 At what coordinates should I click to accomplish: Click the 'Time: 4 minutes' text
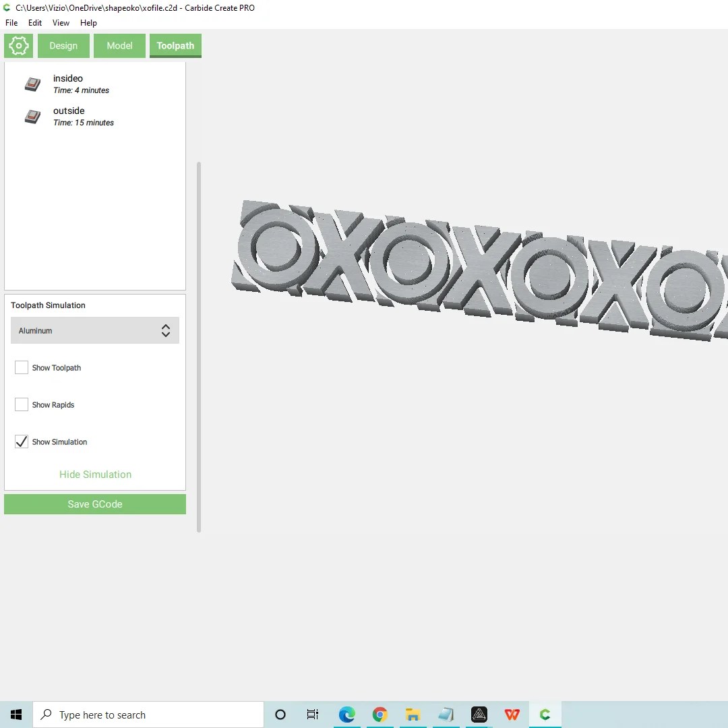click(x=81, y=90)
